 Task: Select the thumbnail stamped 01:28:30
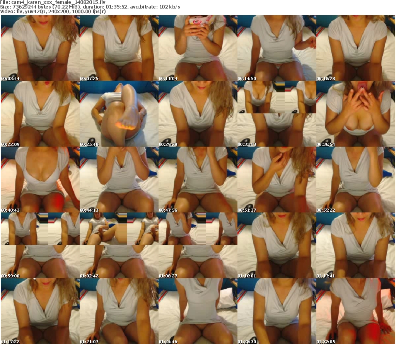pos(277,311)
